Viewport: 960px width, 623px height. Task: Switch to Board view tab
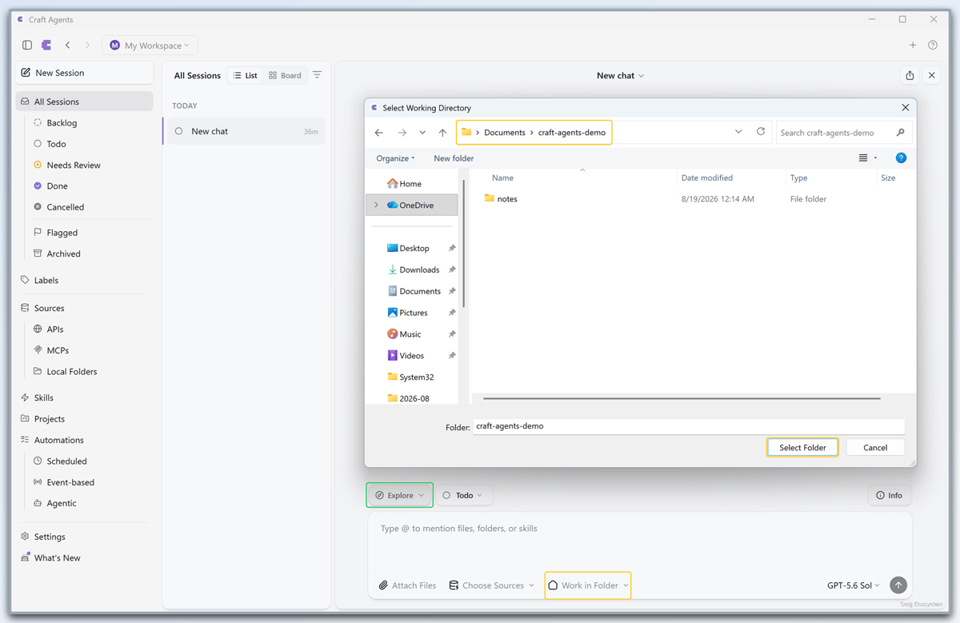click(x=285, y=75)
